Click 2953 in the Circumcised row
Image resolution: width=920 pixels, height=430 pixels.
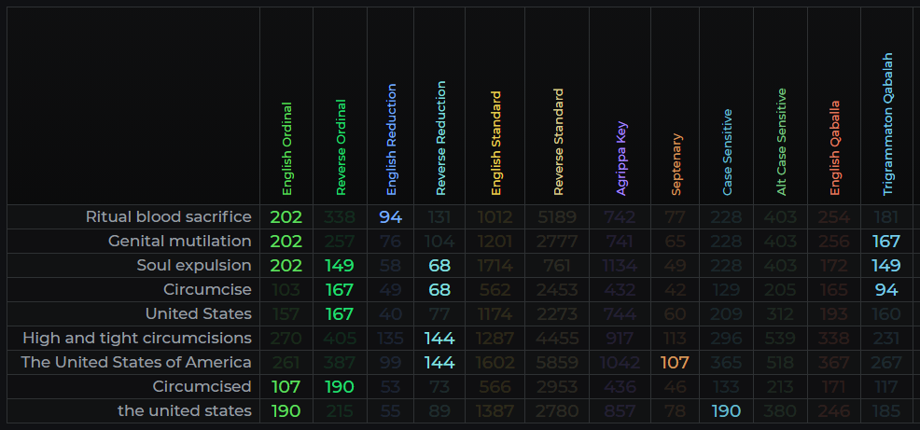coord(557,386)
